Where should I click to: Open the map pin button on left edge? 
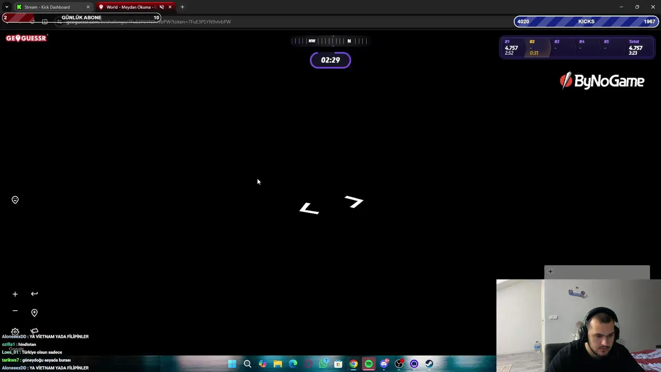(15, 200)
